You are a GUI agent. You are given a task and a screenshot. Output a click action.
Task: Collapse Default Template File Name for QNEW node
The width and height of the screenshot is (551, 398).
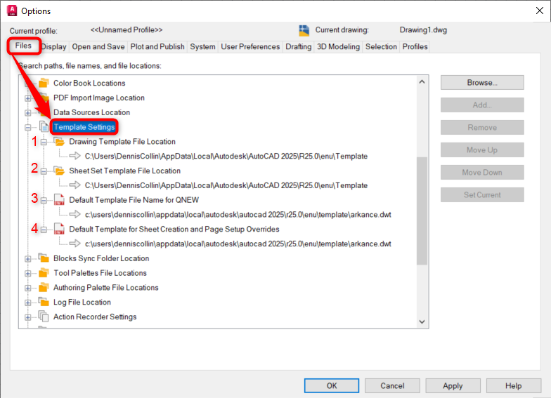pos(44,201)
